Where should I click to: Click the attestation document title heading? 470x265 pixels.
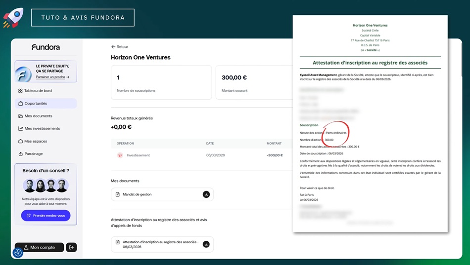pos(370,63)
